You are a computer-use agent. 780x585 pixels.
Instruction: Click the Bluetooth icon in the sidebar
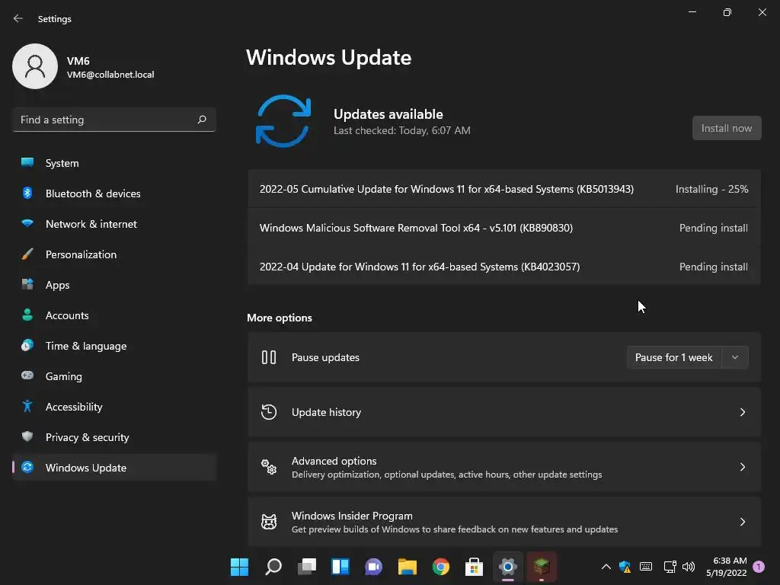27,193
